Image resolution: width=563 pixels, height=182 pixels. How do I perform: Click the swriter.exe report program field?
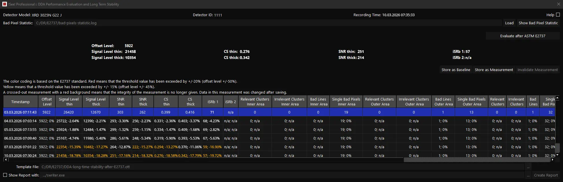point(283,175)
